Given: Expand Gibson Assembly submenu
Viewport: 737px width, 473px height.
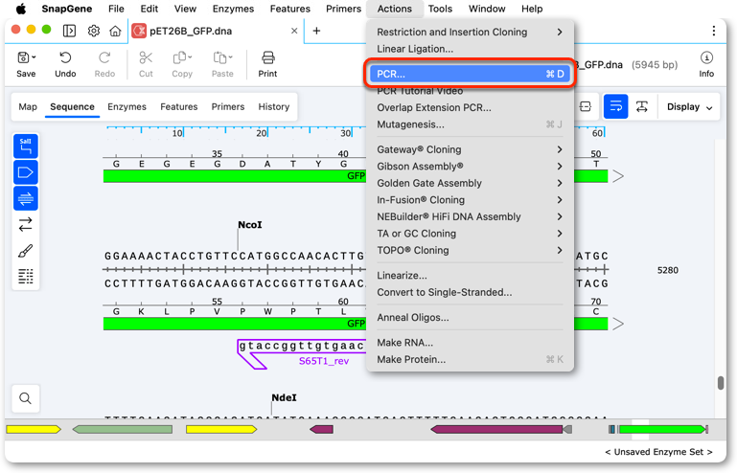Looking at the screenshot, I should [470, 167].
